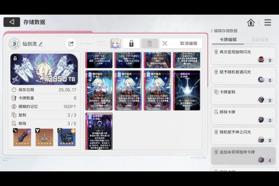279x186 pixels.
Task: Click the 卡牌数量 card icon
Action: pos(14,98)
